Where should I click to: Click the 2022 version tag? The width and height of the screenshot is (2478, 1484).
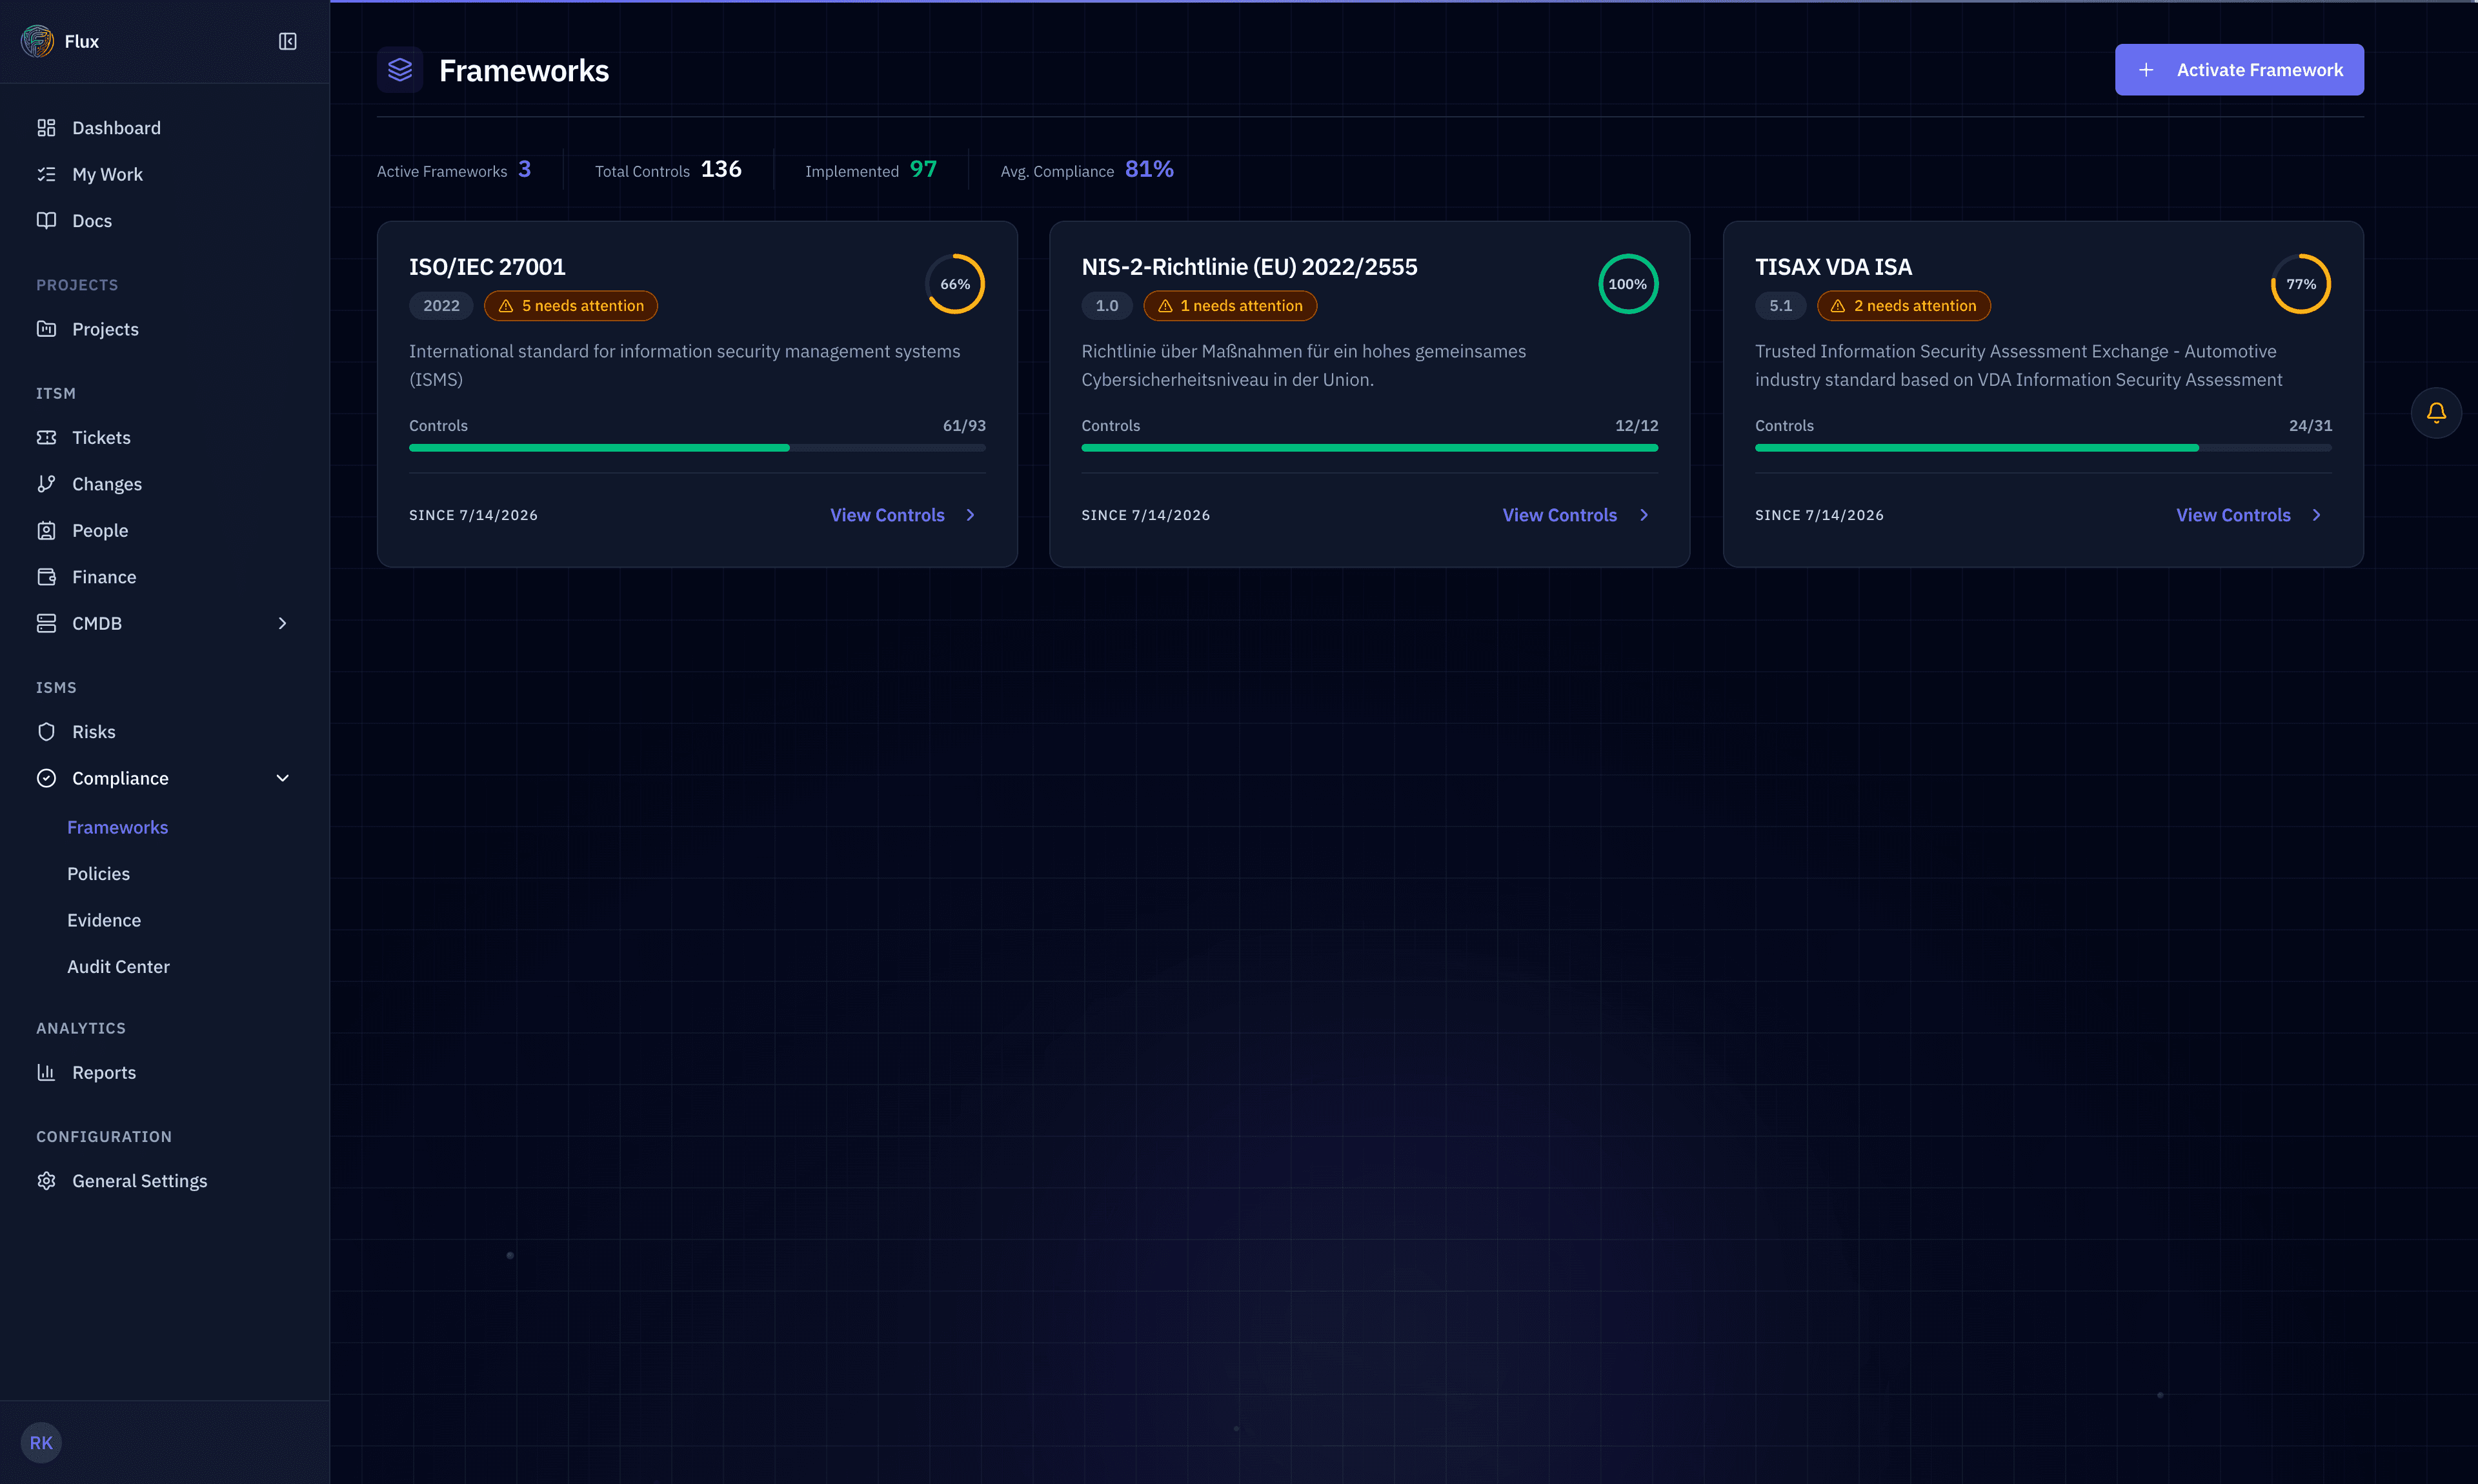(441, 306)
